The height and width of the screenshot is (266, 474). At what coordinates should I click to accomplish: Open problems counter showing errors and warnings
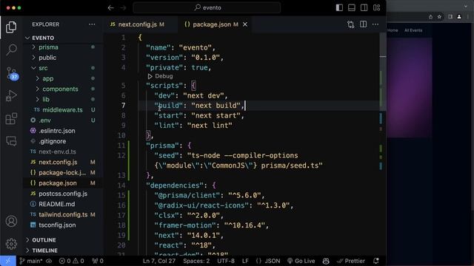click(71, 261)
